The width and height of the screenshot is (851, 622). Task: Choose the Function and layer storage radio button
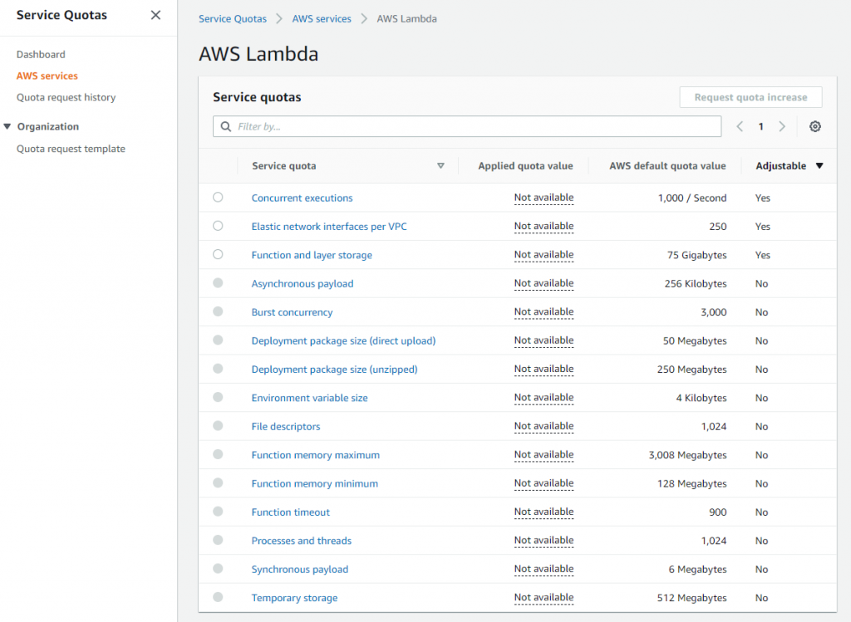pos(218,255)
